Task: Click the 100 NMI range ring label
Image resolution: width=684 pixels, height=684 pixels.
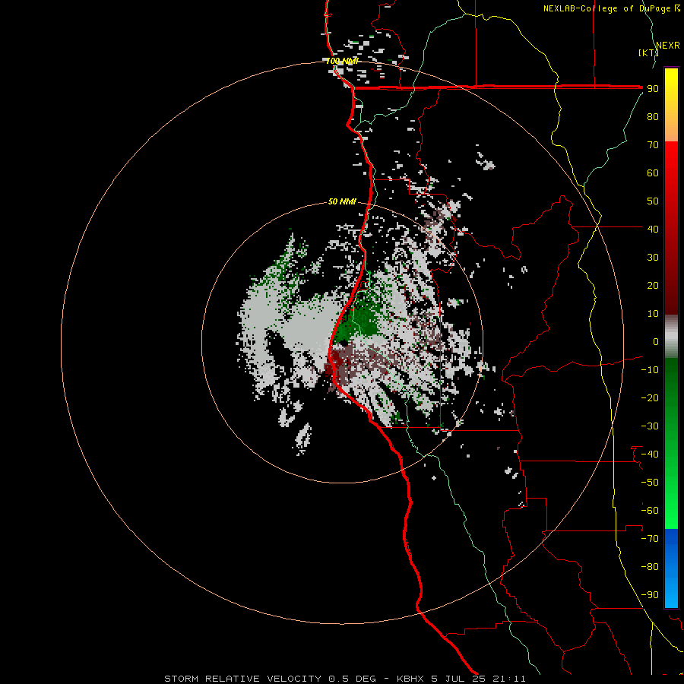Action: 342,61
